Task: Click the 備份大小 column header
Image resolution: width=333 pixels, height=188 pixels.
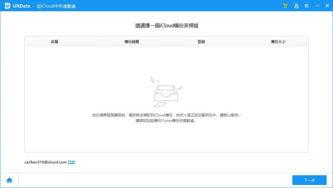Action: pos(278,42)
